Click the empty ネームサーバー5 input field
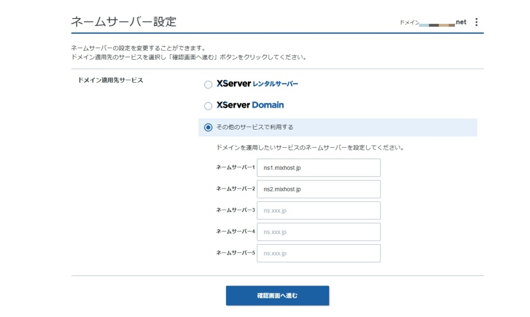530x317 pixels. (318, 253)
